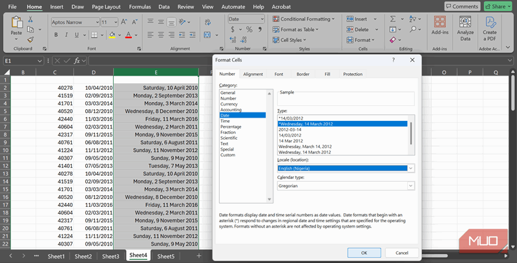Open the Add-ins button
The image size is (517, 263).
click(440, 25)
